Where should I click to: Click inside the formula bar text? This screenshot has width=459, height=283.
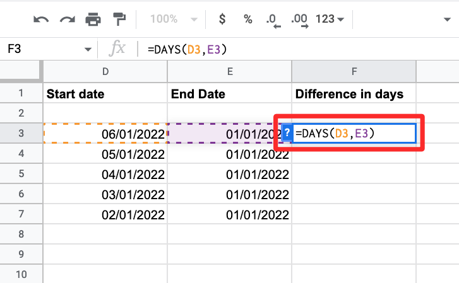253,49
